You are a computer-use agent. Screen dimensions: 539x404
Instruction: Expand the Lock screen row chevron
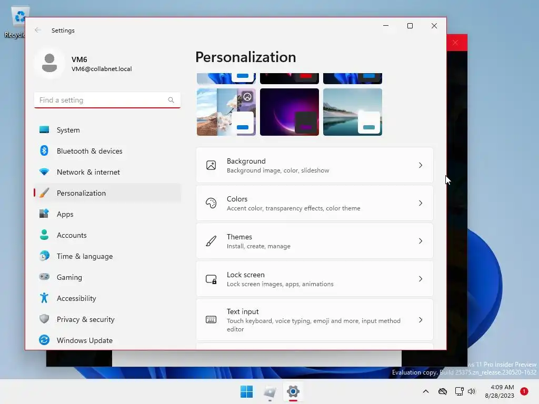click(x=421, y=279)
